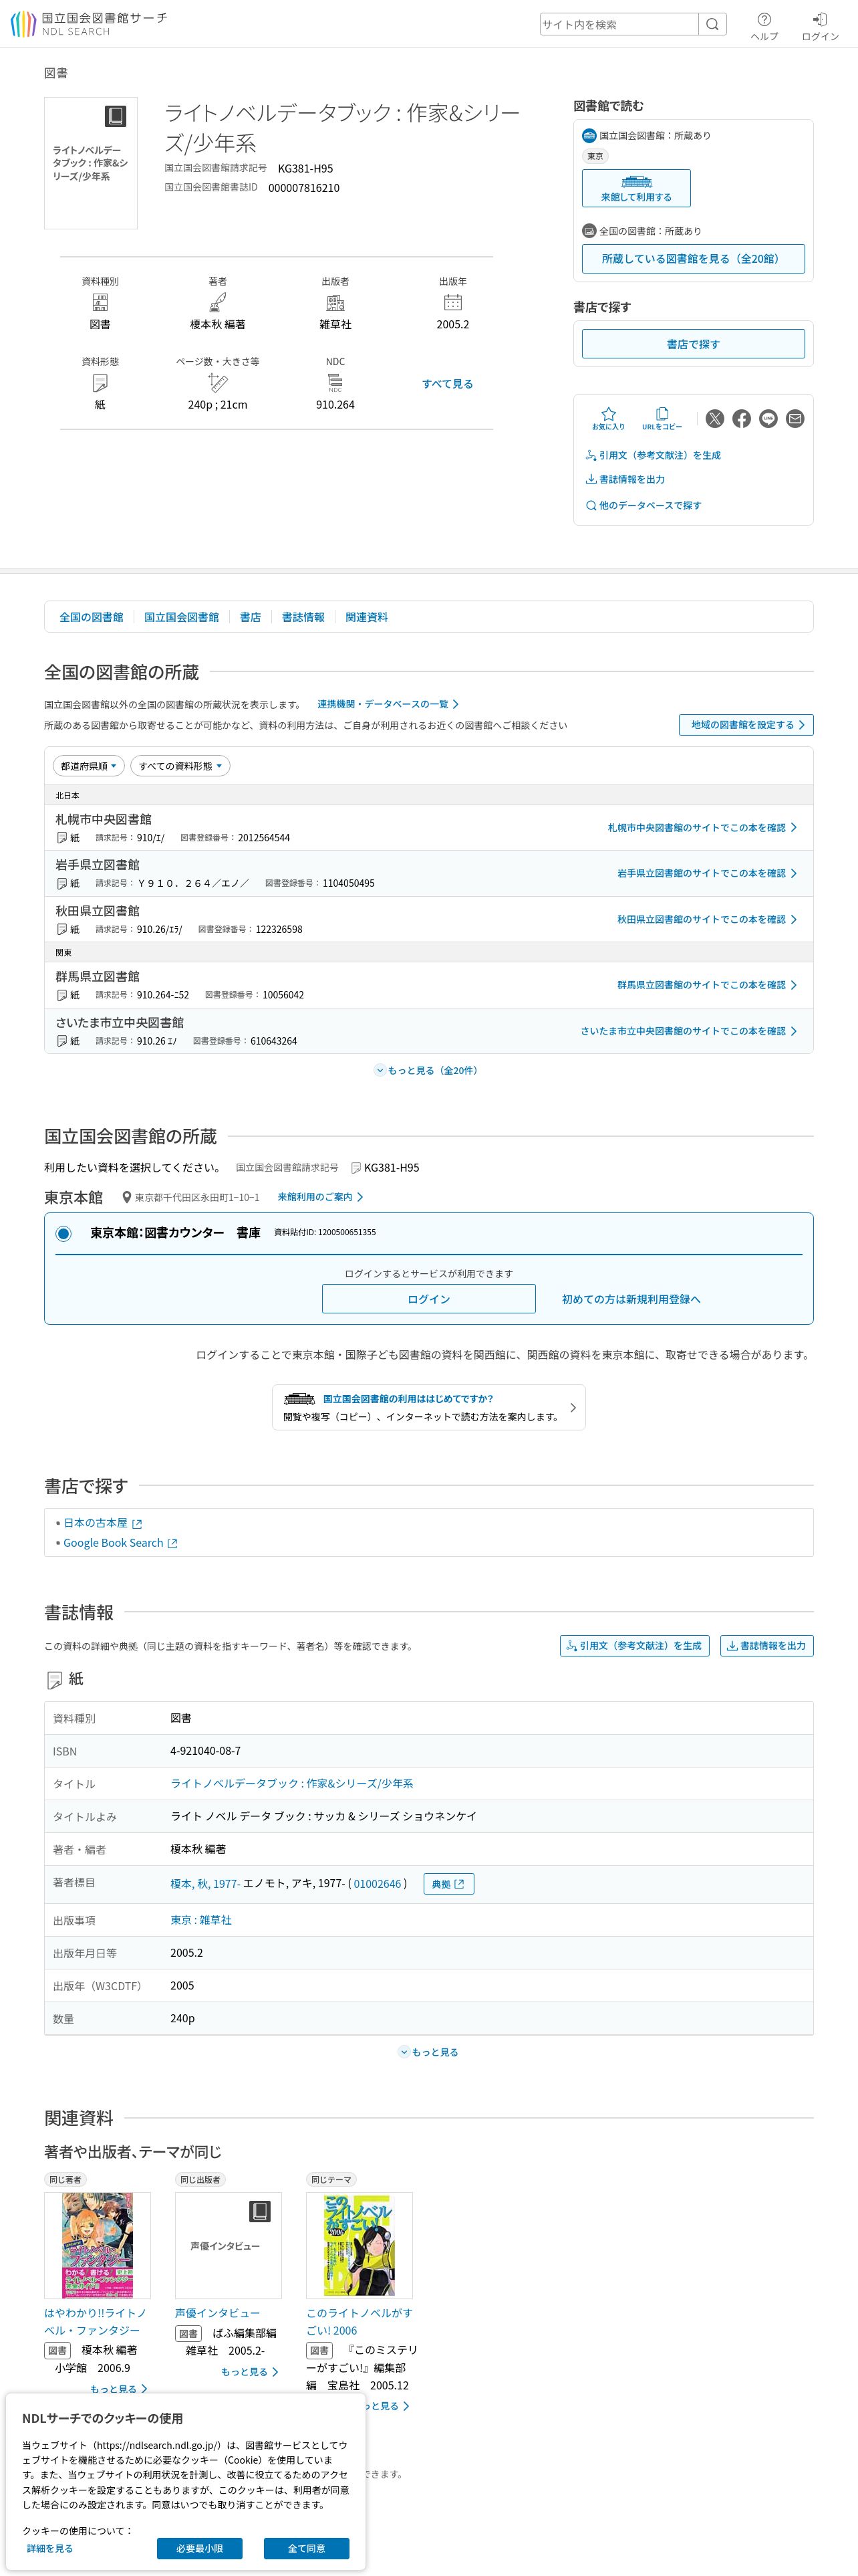Expand もっと見る under 書誌情報 table
The image size is (858, 2576).
(x=428, y=2052)
